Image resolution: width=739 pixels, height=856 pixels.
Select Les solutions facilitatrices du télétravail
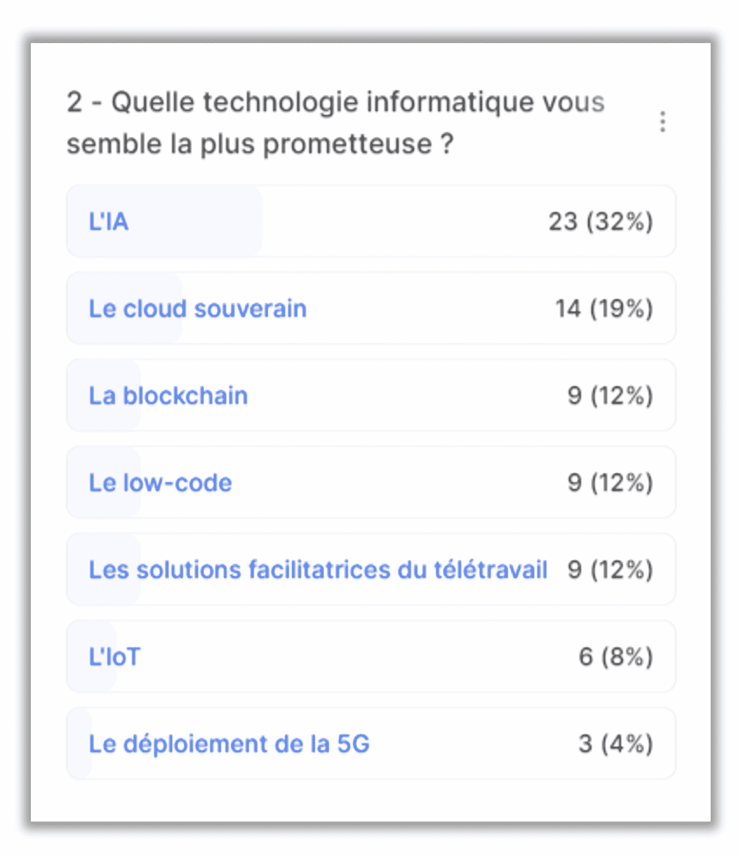coord(371,569)
